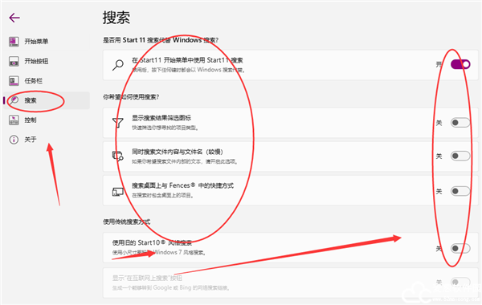The width and height of the screenshot is (482, 305).
Task: Click 搜索桌面上与 Fences 中的快捷方式 label
Action: 182,185
